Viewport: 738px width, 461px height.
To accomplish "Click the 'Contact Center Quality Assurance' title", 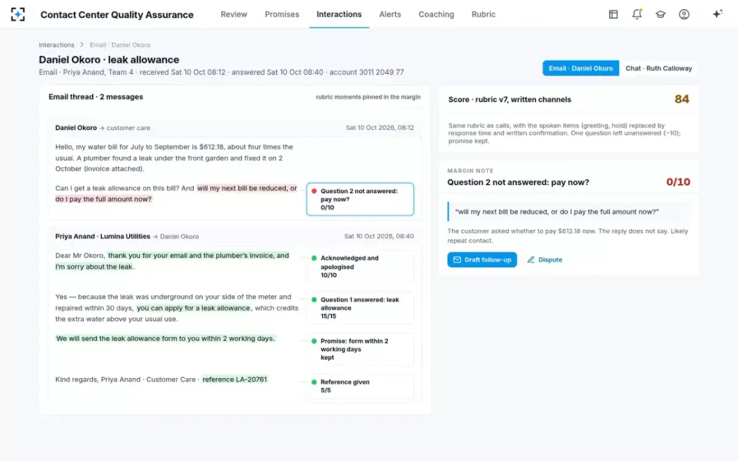I will [117, 15].
